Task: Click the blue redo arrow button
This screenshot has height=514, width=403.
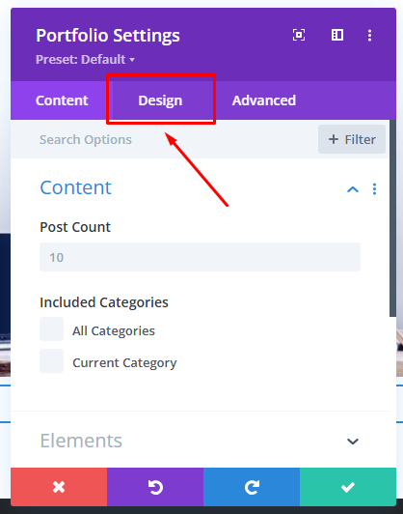Action: pos(252,487)
